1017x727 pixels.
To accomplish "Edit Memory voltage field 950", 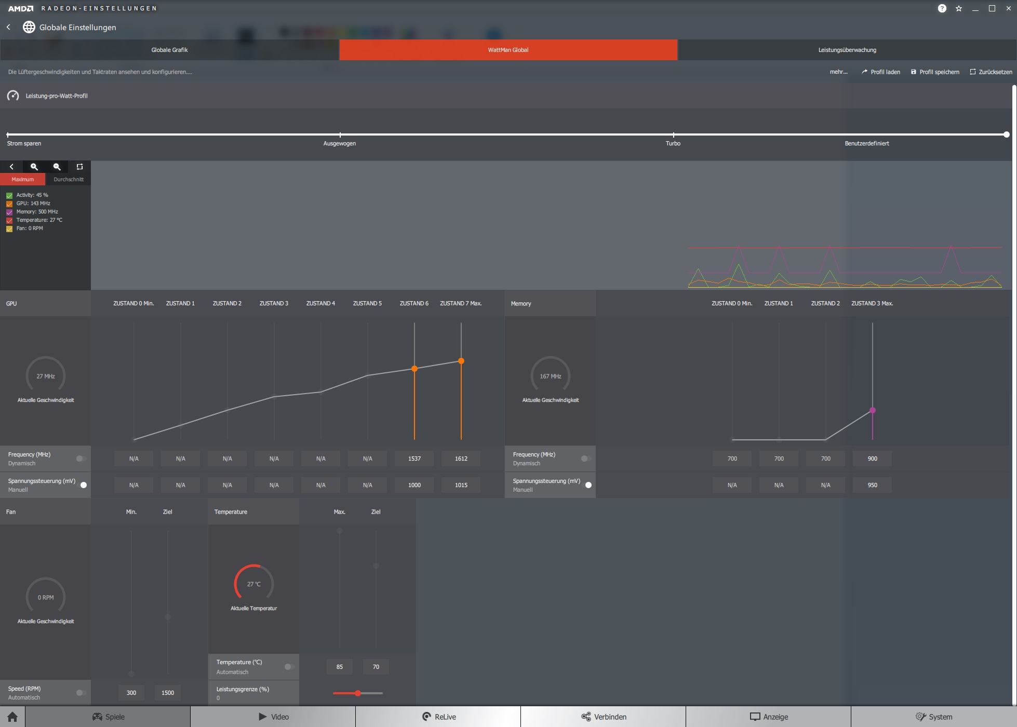I will click(873, 485).
